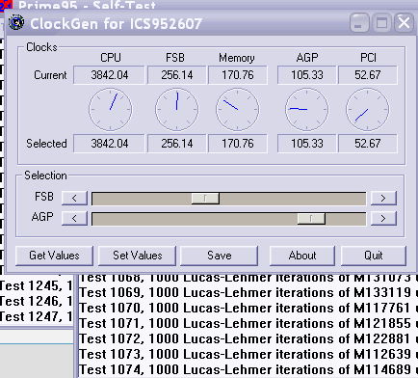Quit the ClockGen application
Image resolution: width=418 pixels, height=378 pixels.
click(x=374, y=256)
